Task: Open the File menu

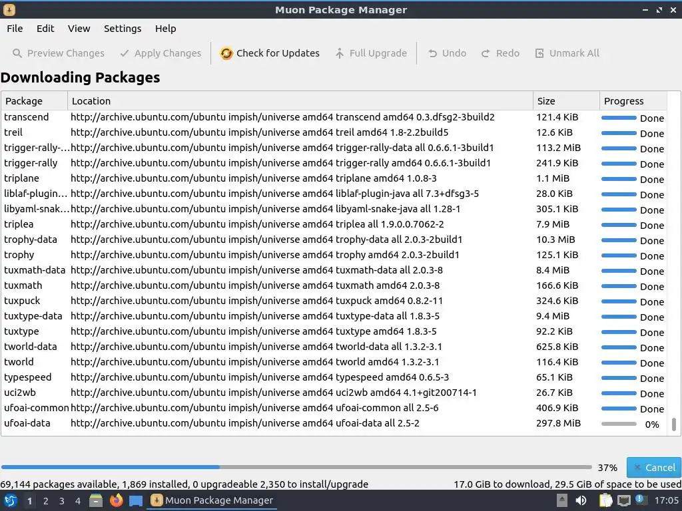Action: (x=15, y=29)
